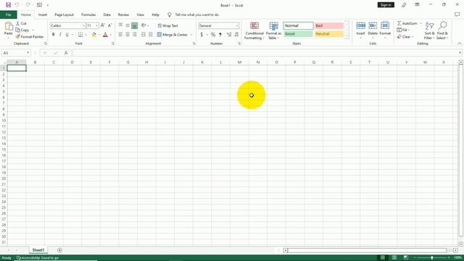Set bottom vertical alignment
The height and width of the screenshot is (261, 464).
(135, 26)
